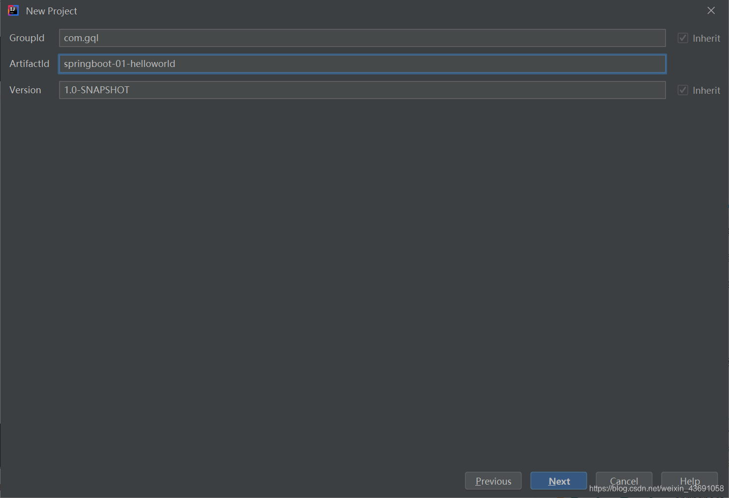729x498 pixels.
Task: Click the Version label
Action: point(25,90)
